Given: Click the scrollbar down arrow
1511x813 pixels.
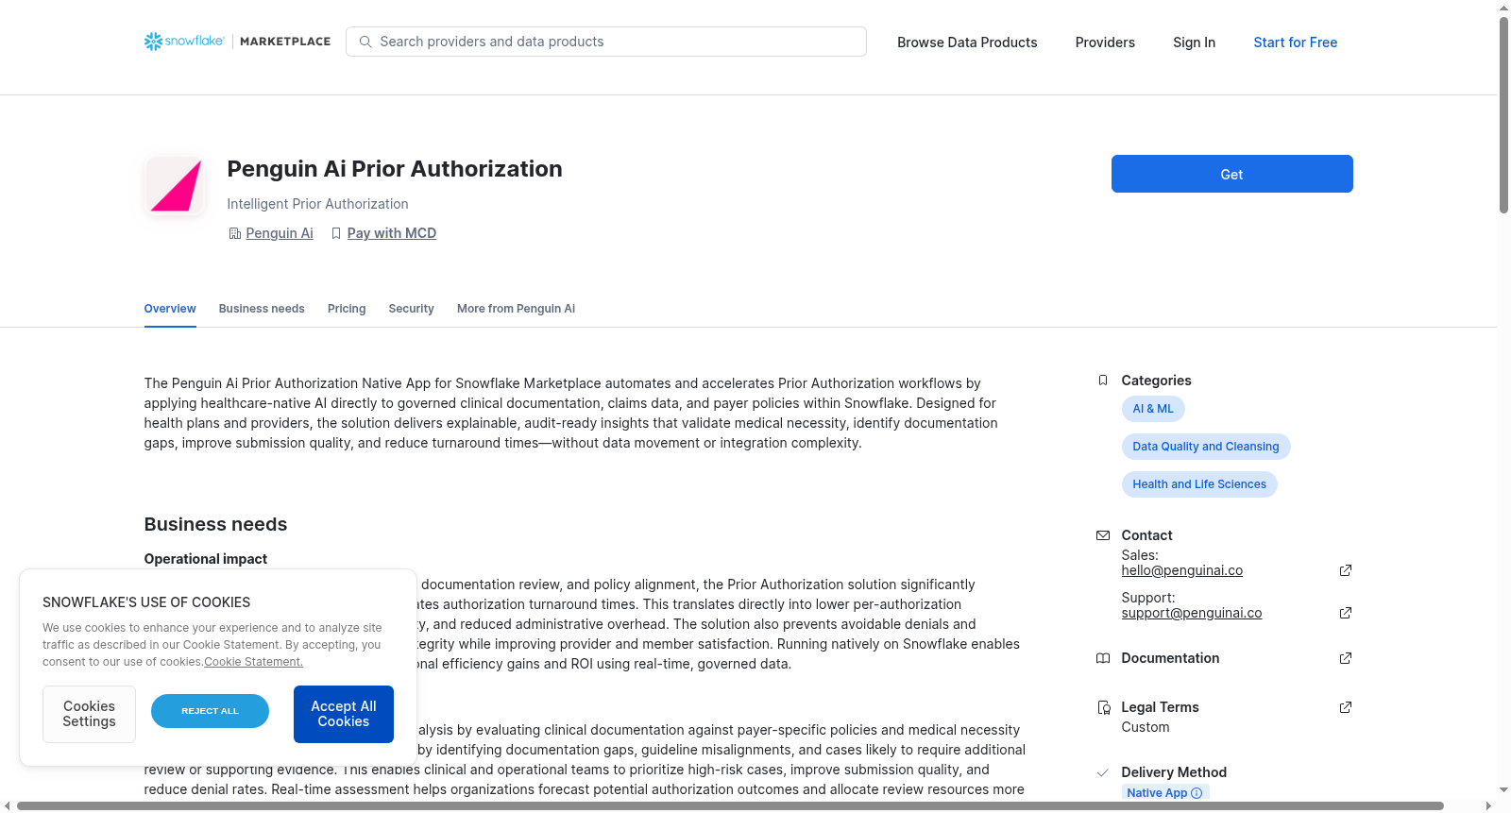Looking at the screenshot, I should pos(1503,790).
